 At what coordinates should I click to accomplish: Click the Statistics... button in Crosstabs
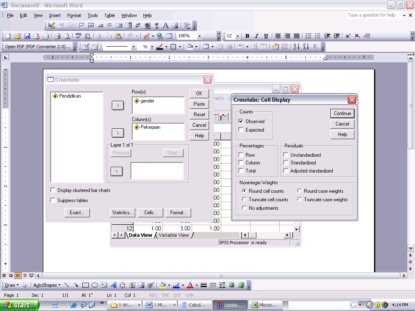coord(122,212)
